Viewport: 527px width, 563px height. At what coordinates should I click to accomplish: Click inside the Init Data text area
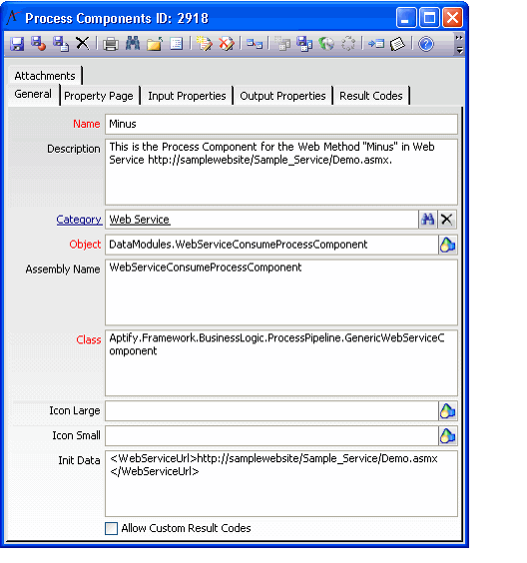(281, 484)
